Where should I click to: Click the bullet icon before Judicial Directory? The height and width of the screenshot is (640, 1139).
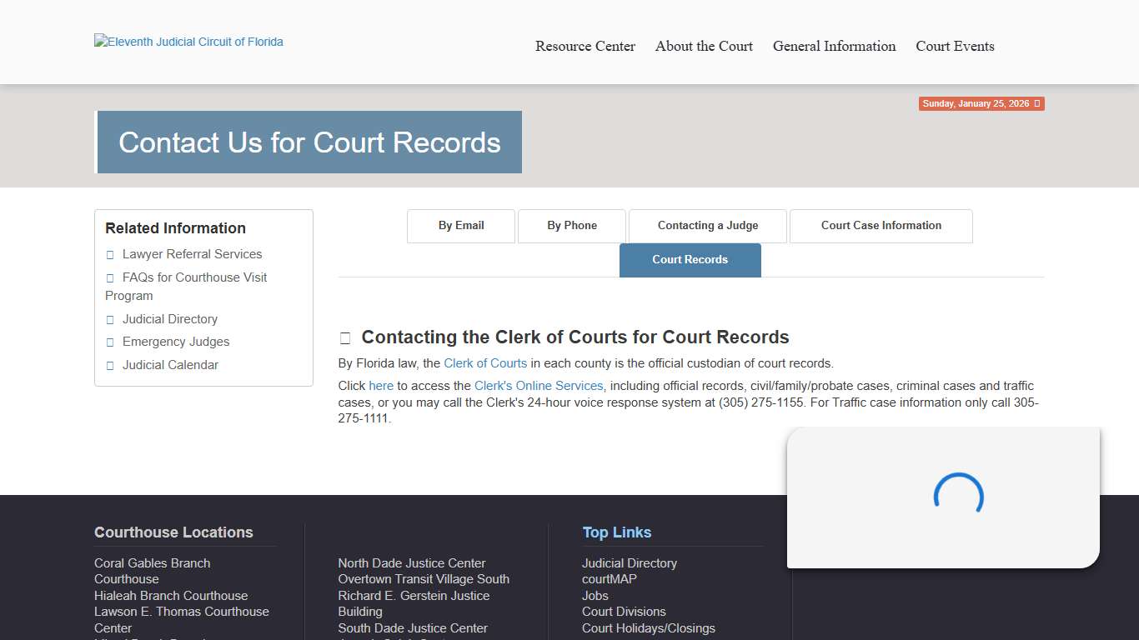coord(110,319)
